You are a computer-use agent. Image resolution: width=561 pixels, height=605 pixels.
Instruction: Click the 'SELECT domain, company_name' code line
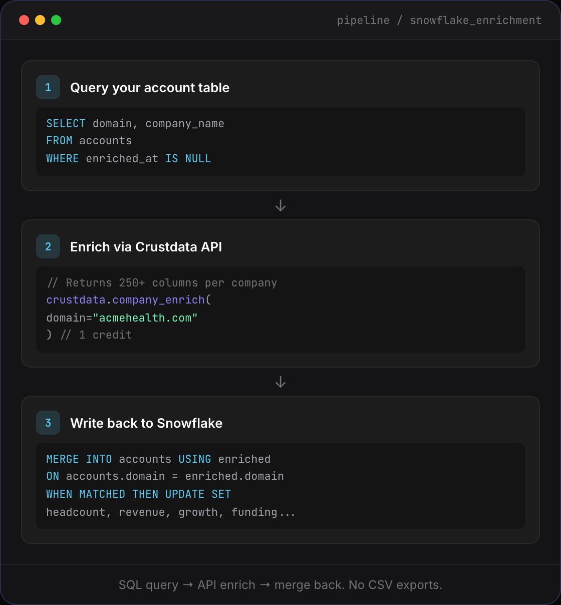135,124
